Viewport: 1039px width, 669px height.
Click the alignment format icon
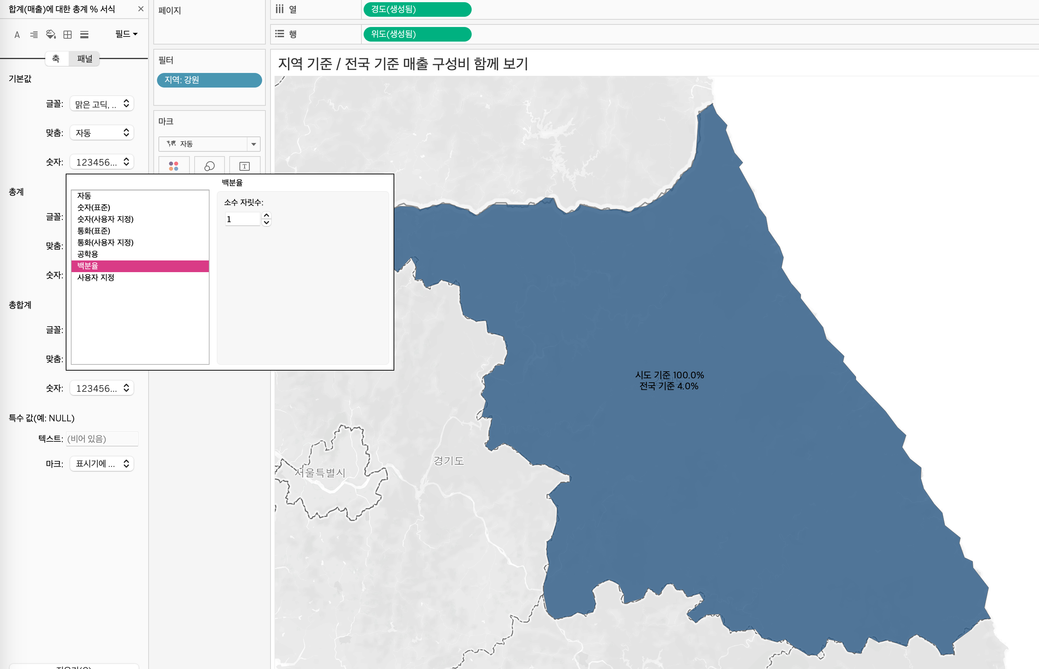coord(34,35)
